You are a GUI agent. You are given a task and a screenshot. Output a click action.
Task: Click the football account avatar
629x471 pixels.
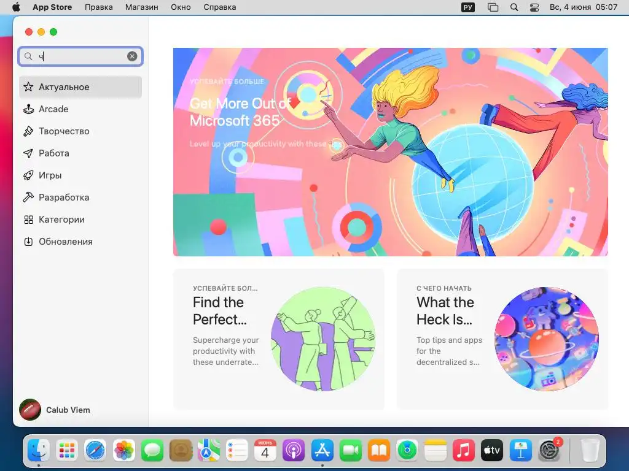click(x=30, y=410)
